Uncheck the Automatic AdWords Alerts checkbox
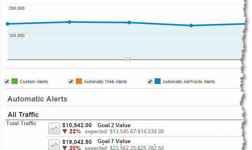 pyautogui.click(x=150, y=82)
